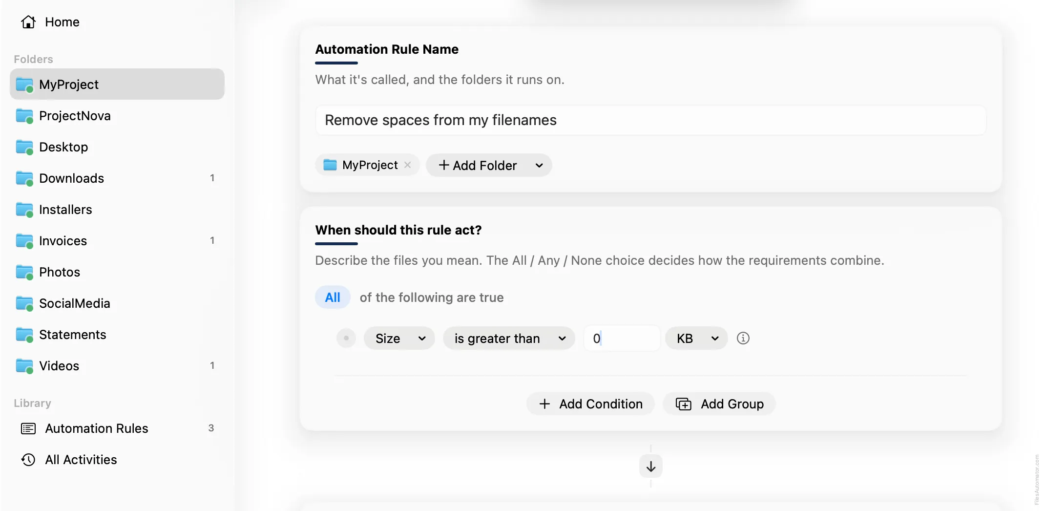
Task: Edit the automation rule name field
Action: click(650, 120)
